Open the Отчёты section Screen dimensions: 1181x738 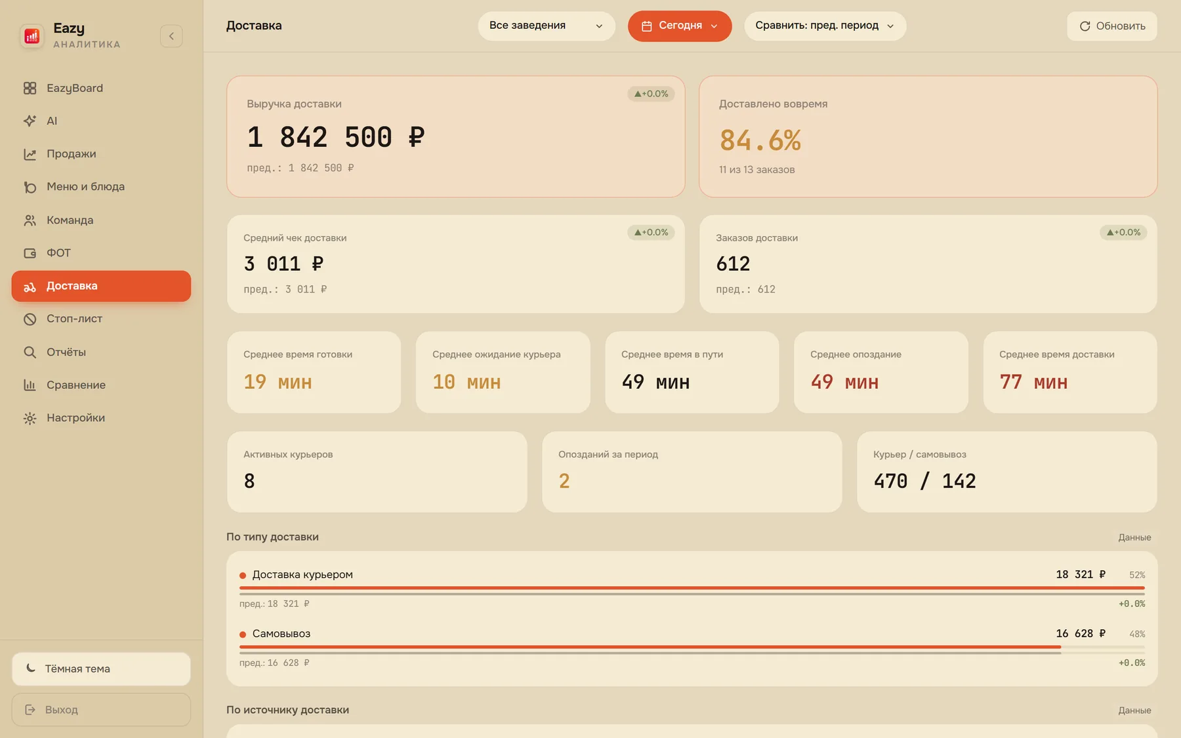click(x=101, y=352)
